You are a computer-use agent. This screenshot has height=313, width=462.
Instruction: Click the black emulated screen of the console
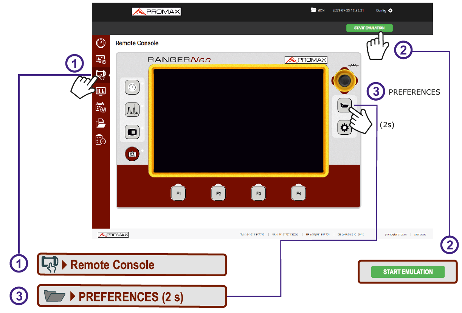(x=238, y=121)
